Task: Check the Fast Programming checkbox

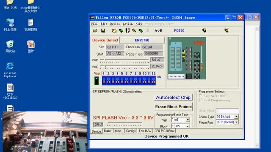Action: coord(200,100)
